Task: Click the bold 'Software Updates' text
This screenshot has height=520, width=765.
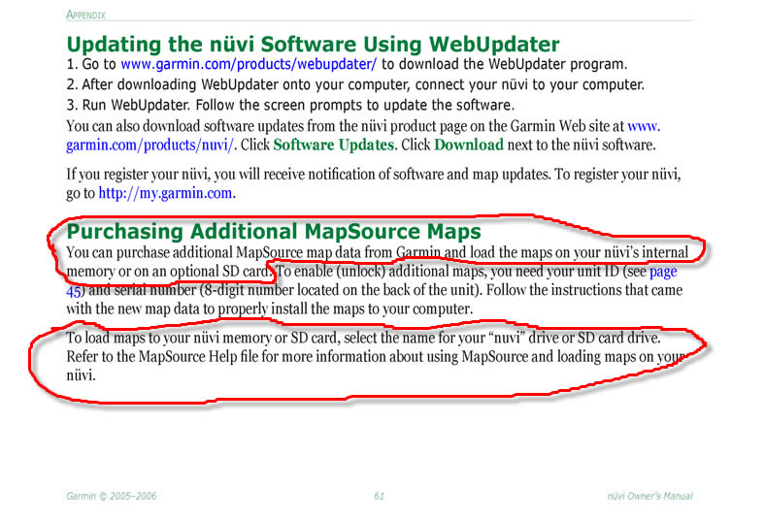Action: [x=333, y=145]
